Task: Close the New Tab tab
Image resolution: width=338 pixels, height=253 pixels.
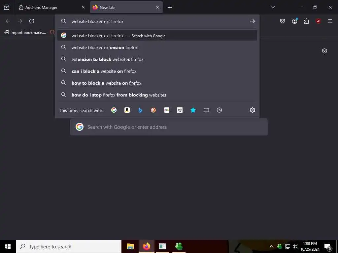Action: point(157,7)
